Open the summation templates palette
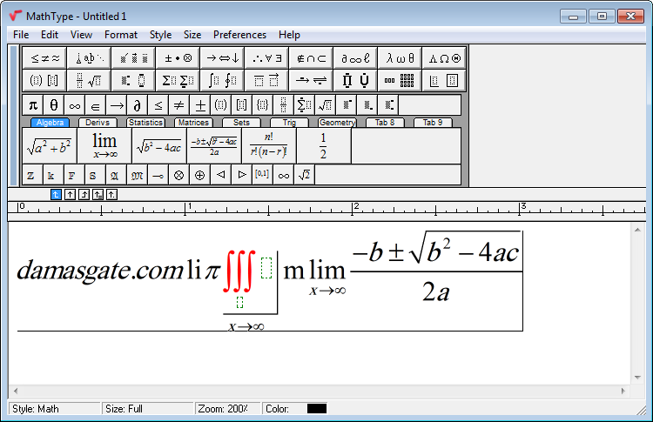Viewport: 653px width, 422px height. pos(178,80)
